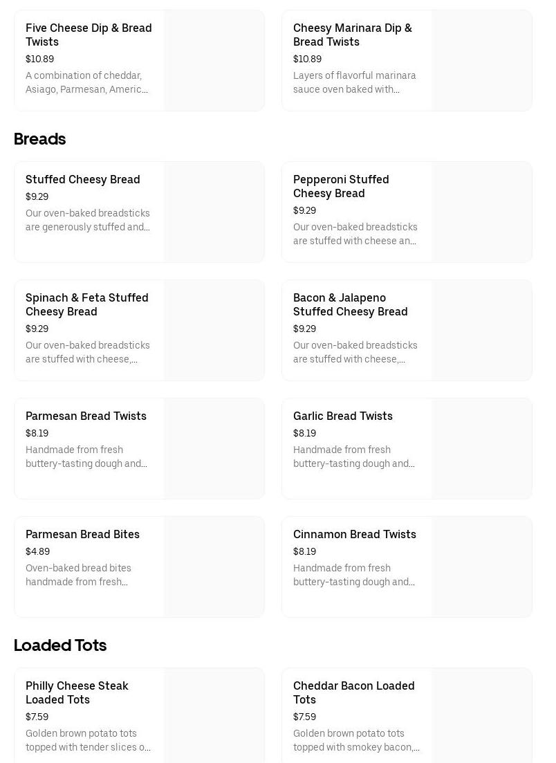
Task: Click the $4.89 Parmesan Bread Bites price
Action: [x=38, y=551]
